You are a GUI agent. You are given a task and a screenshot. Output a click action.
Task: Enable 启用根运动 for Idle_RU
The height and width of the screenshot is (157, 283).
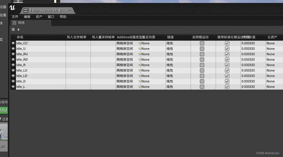[x=202, y=54]
